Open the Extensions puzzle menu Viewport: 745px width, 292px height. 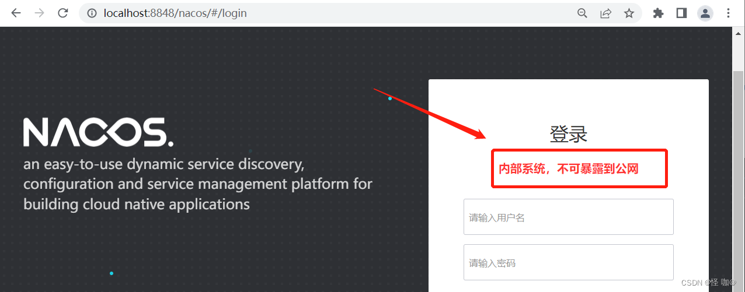pos(658,13)
